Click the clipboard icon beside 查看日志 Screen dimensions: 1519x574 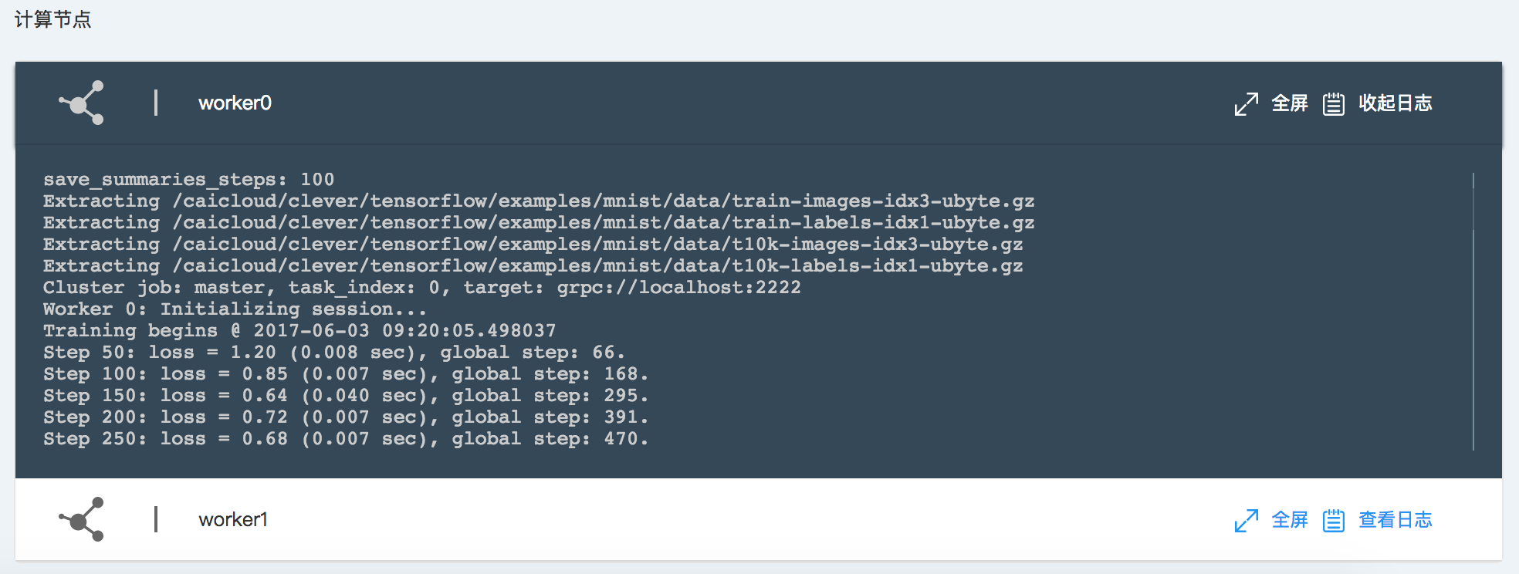pos(1333,520)
